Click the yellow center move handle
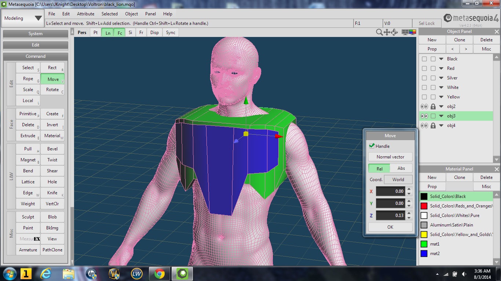The width and height of the screenshot is (501, 281). pyautogui.click(x=246, y=134)
